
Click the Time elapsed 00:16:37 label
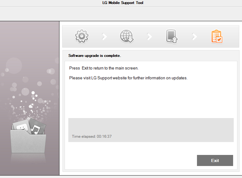coord(92,136)
